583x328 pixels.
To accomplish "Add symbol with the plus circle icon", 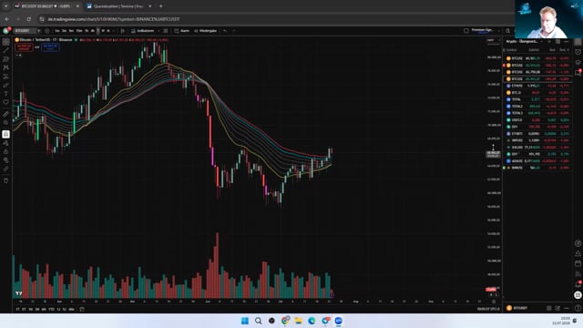I will point(47,31).
